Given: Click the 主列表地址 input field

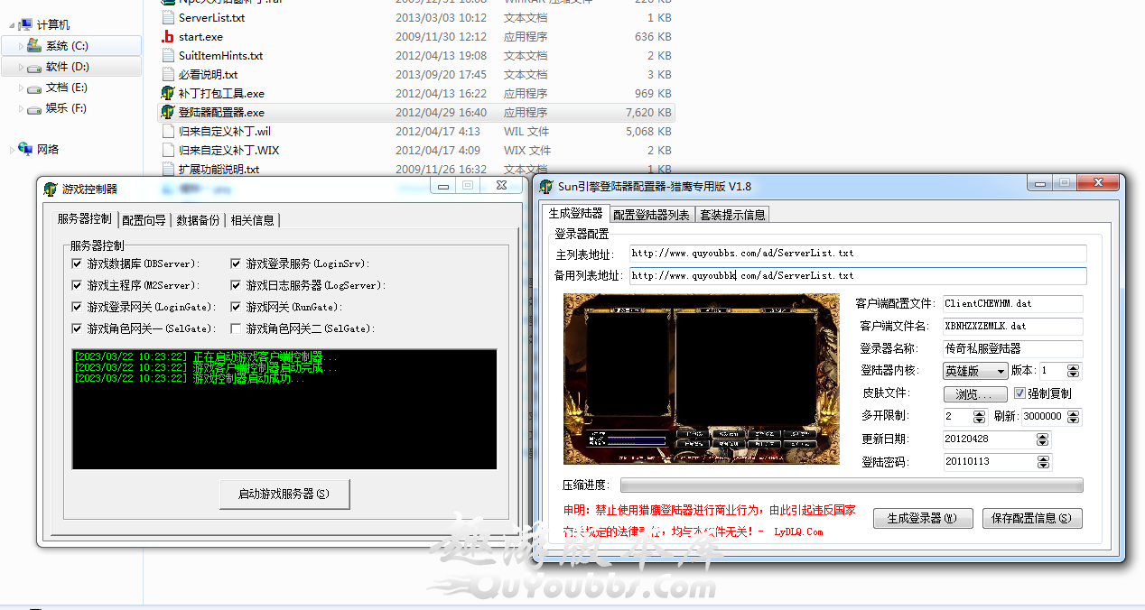Looking at the screenshot, I should point(856,254).
